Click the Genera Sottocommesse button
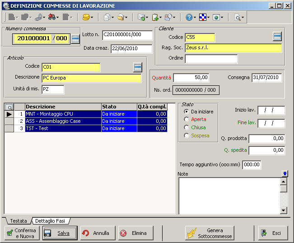Viewport: 294px width, 243px height. (x=210, y=234)
